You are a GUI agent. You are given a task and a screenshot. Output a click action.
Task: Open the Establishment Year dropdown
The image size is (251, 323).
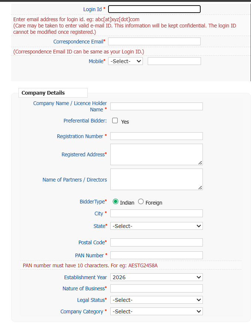(156, 277)
